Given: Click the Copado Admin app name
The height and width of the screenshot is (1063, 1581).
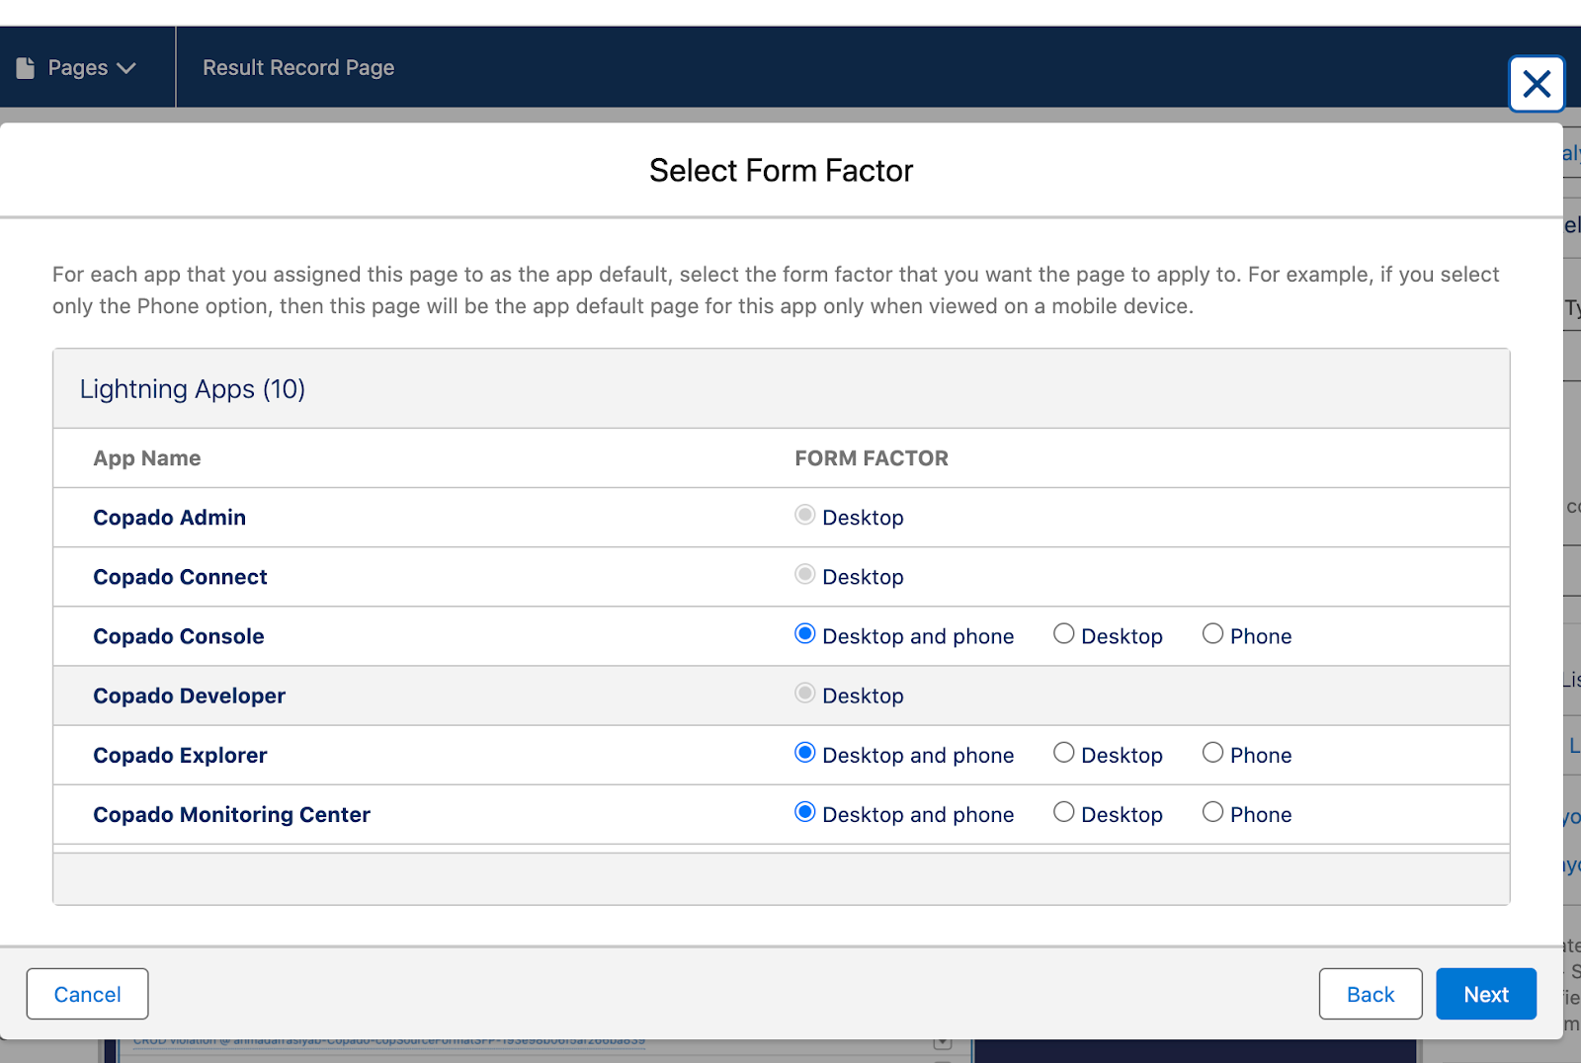Looking at the screenshot, I should click(x=169, y=518).
